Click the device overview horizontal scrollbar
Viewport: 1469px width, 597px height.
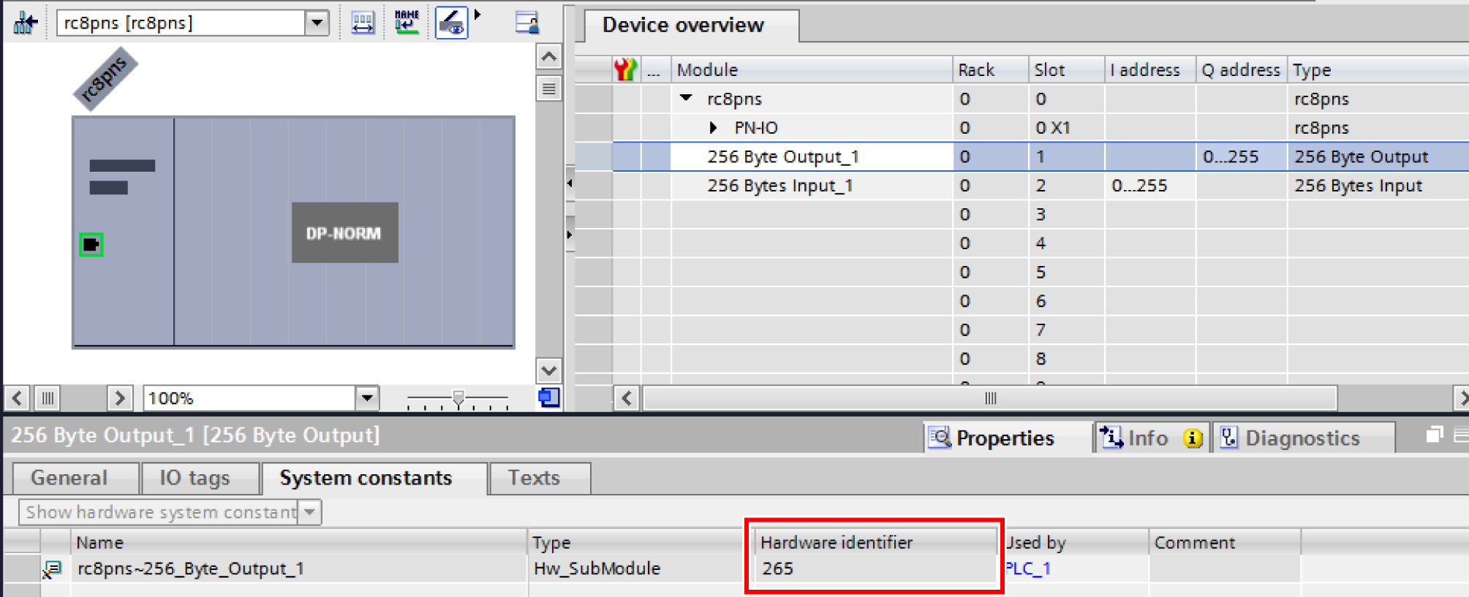coord(989,398)
